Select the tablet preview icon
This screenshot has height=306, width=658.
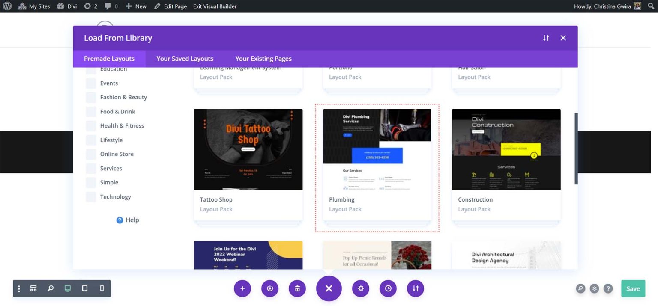click(x=85, y=288)
